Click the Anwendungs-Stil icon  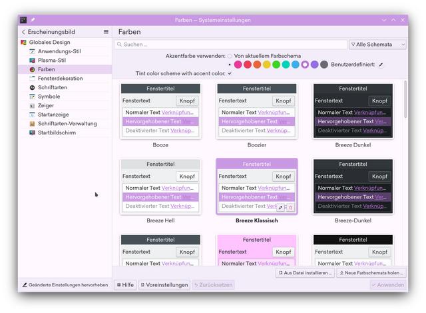33,51
